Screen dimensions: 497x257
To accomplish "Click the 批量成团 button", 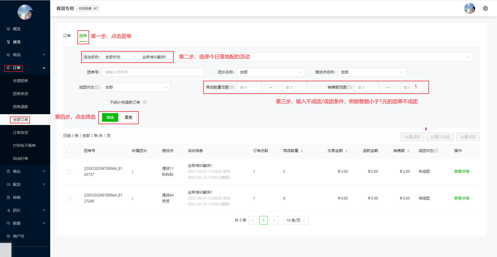I will [468, 137].
